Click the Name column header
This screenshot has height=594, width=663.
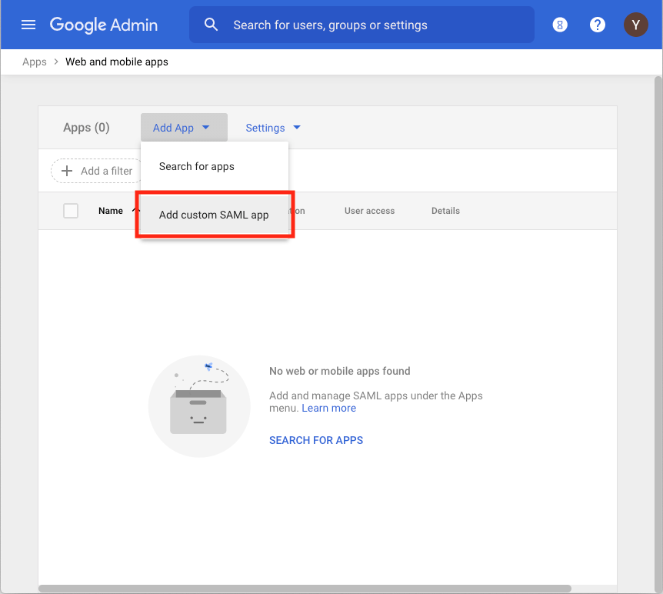coord(110,211)
